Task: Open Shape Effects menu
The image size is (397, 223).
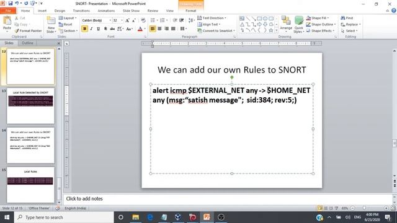Action: tap(320, 30)
